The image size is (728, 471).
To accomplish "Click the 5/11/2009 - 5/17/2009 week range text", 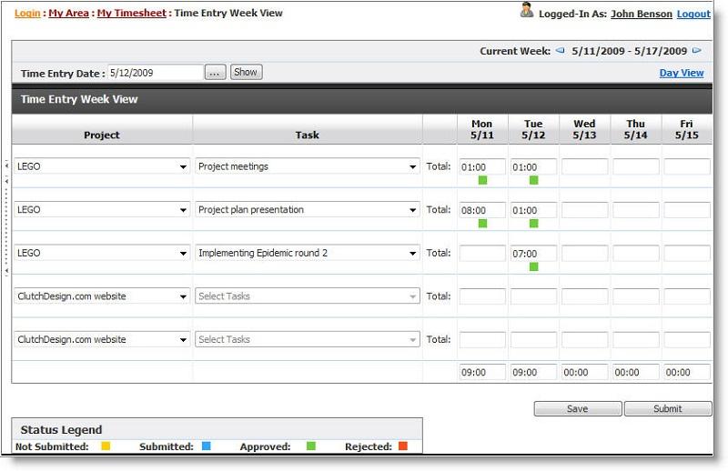I will coord(629,51).
